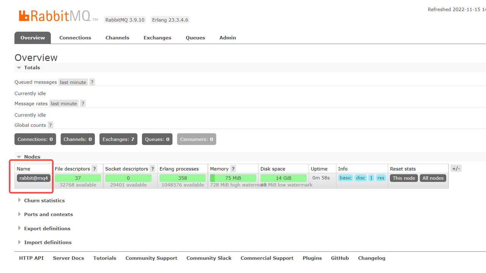
Task: Click help icon next to Queued messages
Action: [x=92, y=82]
